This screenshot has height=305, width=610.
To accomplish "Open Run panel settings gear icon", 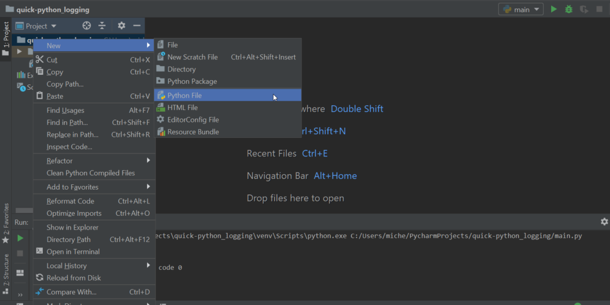I will click(604, 222).
